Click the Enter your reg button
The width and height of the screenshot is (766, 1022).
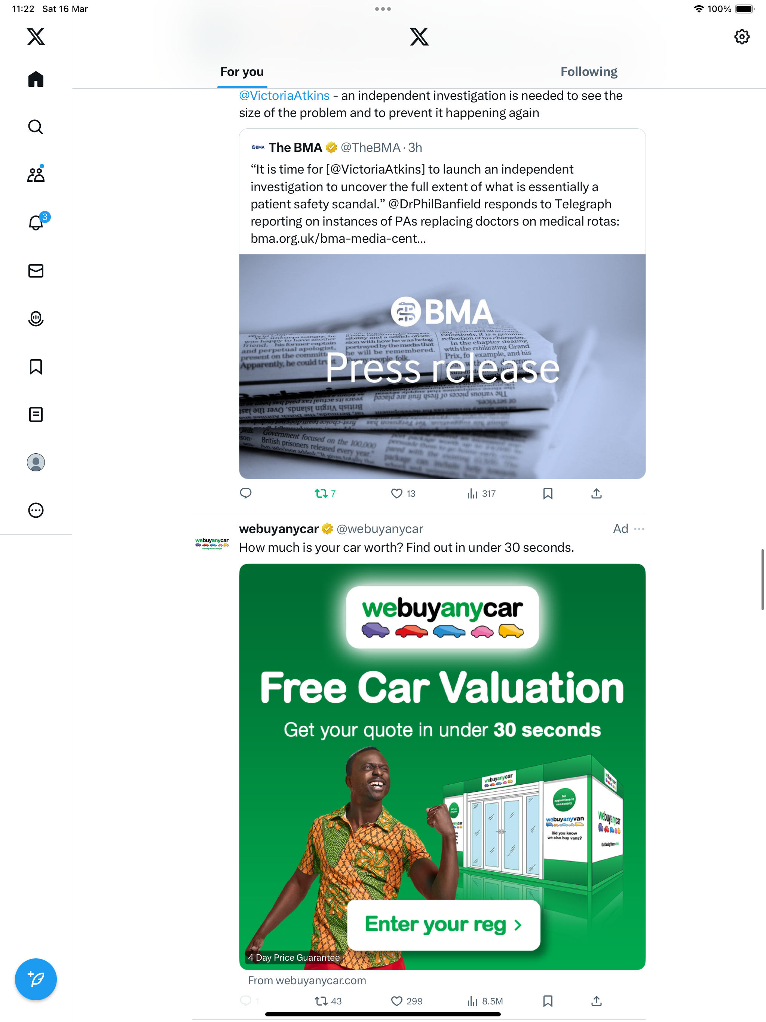444,925
